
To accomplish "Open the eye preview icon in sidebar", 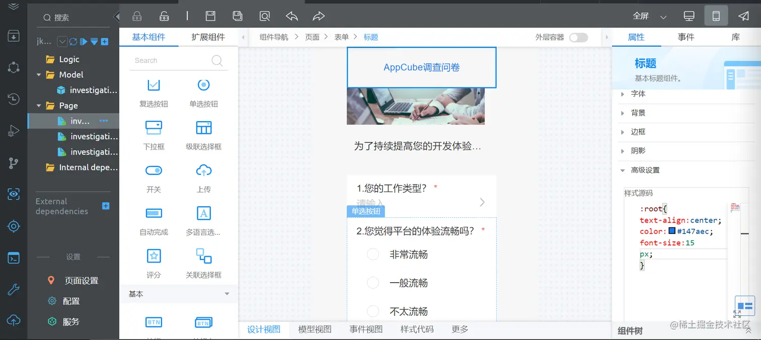I will [x=14, y=194].
